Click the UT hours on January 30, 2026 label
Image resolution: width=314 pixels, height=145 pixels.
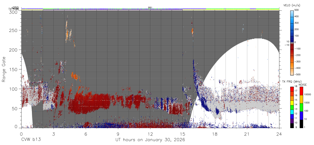pos(150,140)
